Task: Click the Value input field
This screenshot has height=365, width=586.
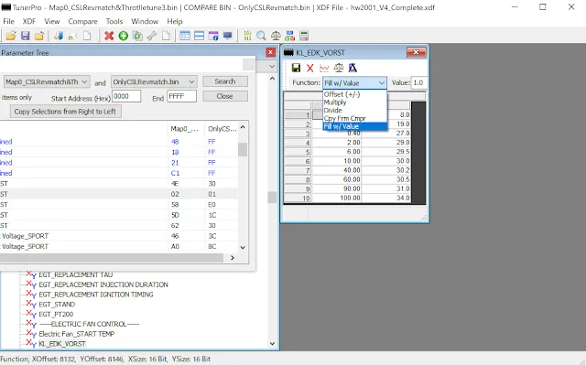Action: coord(419,83)
